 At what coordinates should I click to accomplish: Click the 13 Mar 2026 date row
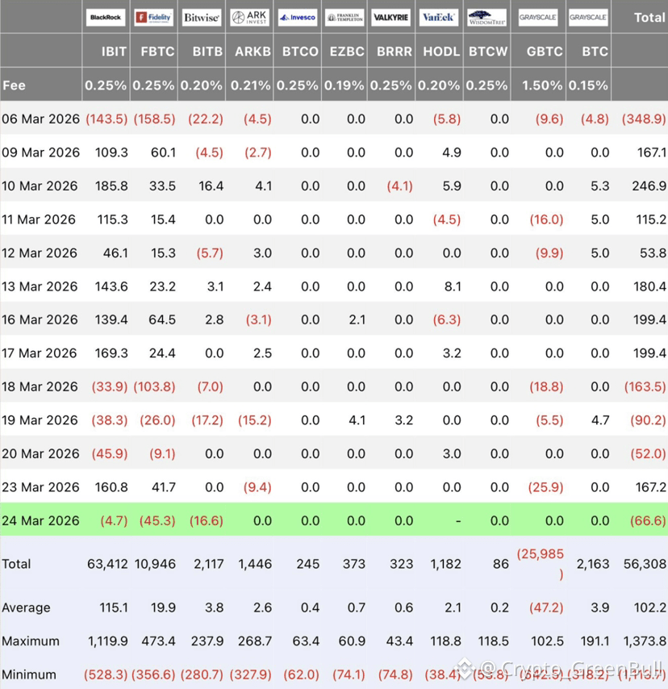coord(40,286)
